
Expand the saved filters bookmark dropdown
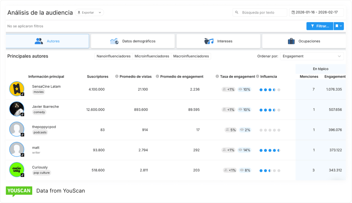[339, 26]
